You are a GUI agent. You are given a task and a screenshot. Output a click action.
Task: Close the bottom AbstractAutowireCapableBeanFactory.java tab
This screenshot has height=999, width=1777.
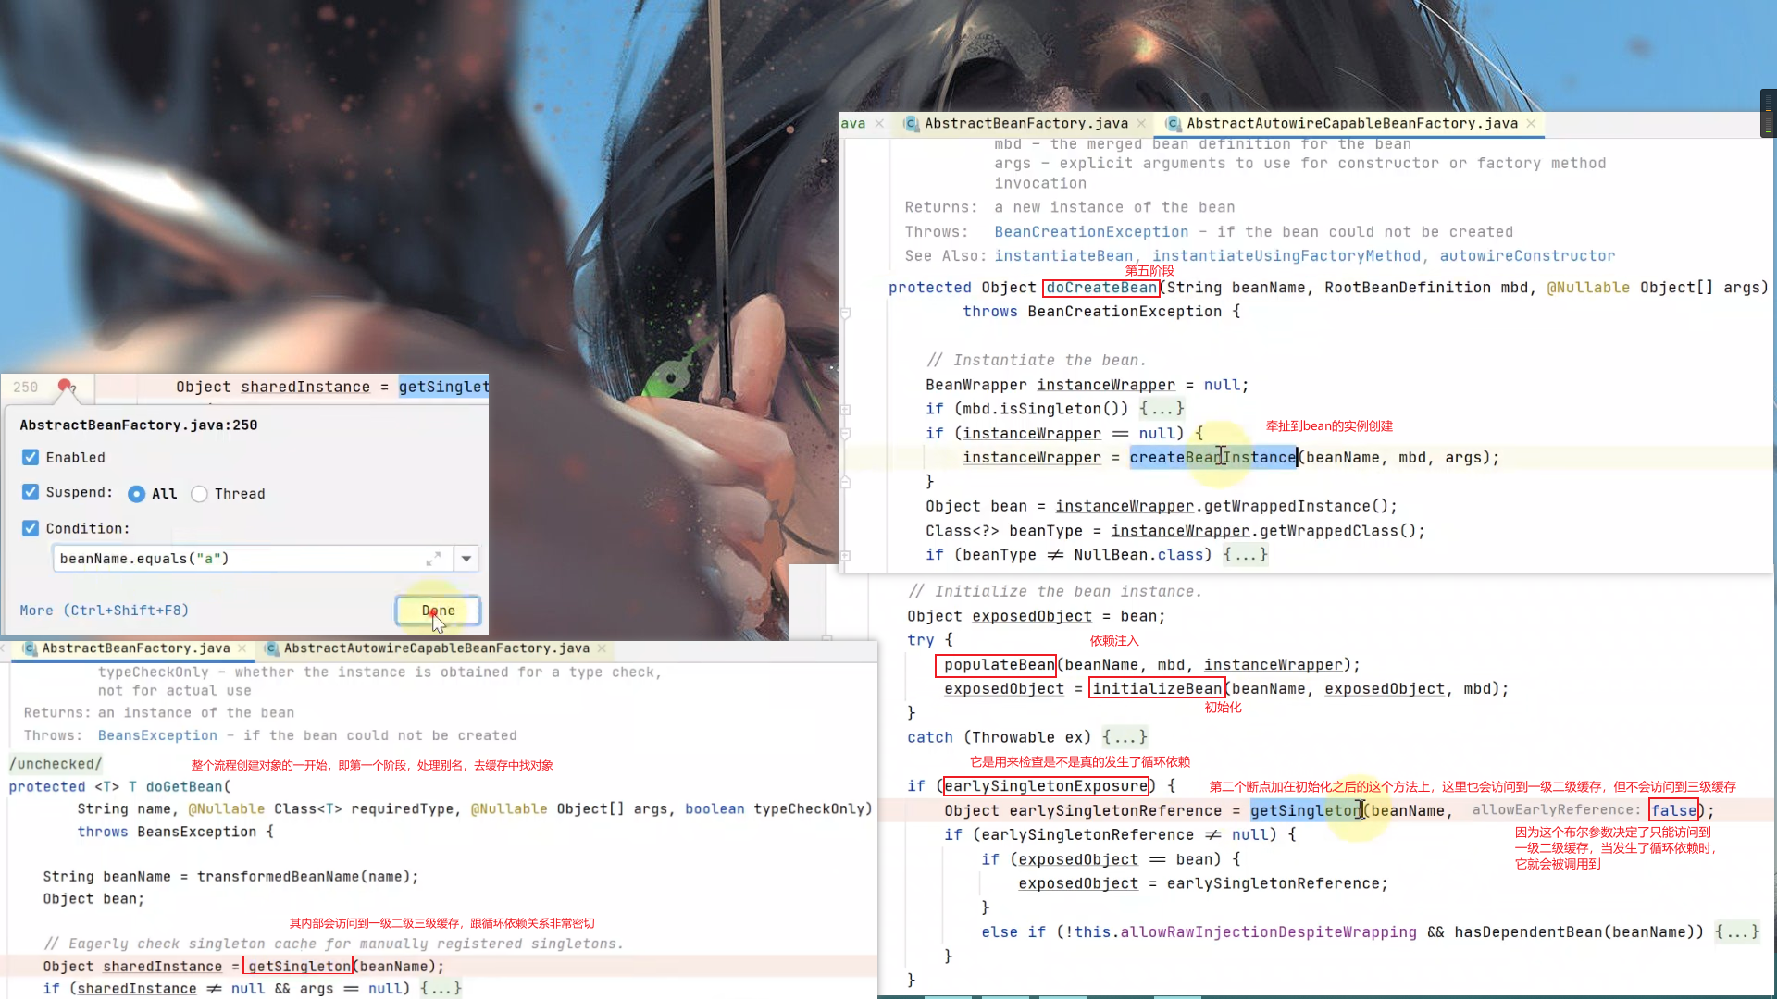coord(602,648)
